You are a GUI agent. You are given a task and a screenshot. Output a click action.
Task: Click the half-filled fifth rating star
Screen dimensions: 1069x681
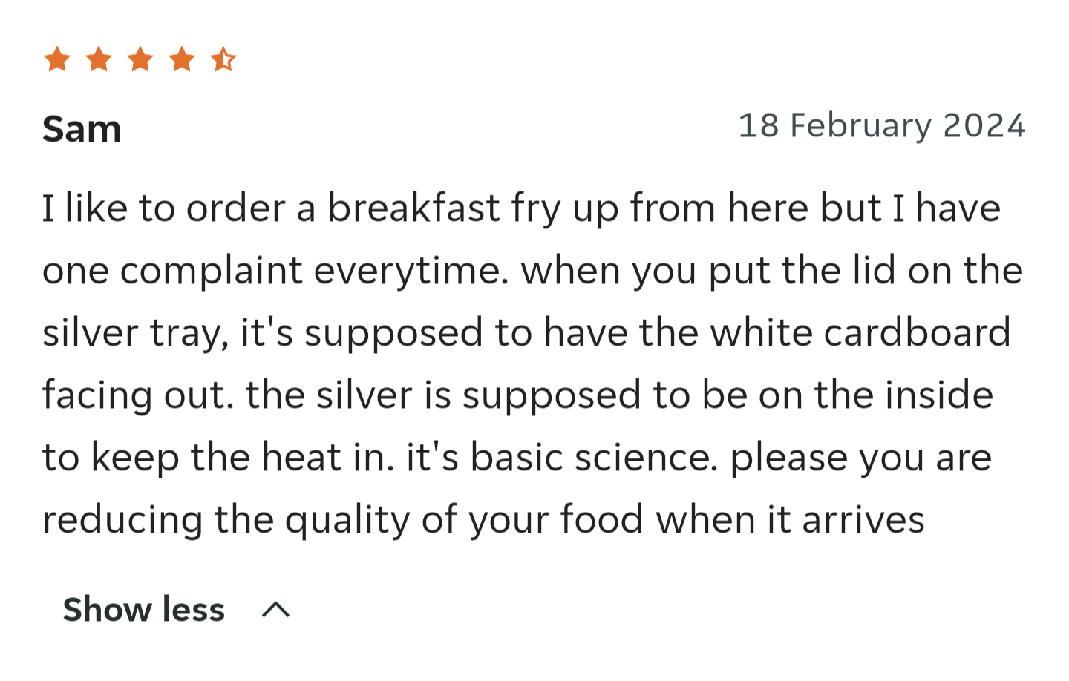click(223, 59)
